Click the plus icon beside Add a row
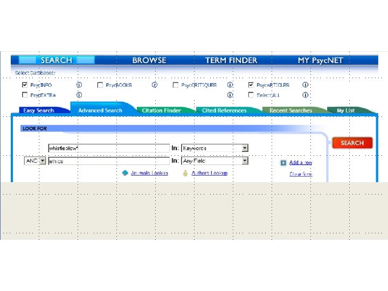The image size is (388, 291). (x=283, y=163)
